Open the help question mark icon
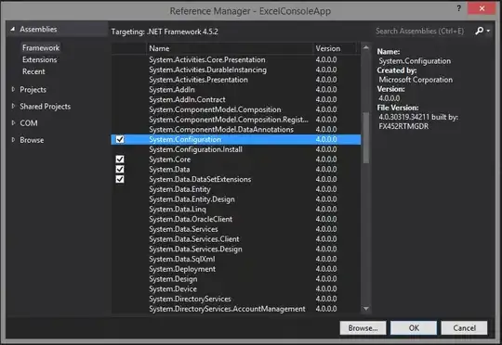The image size is (502, 345). click(x=459, y=8)
